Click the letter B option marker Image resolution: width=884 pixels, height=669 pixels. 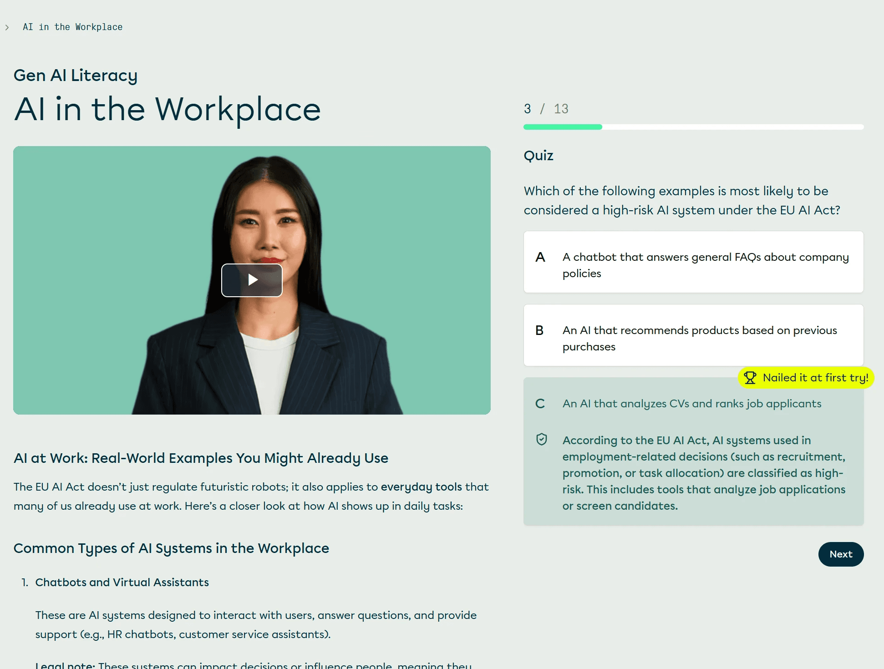pos(539,331)
